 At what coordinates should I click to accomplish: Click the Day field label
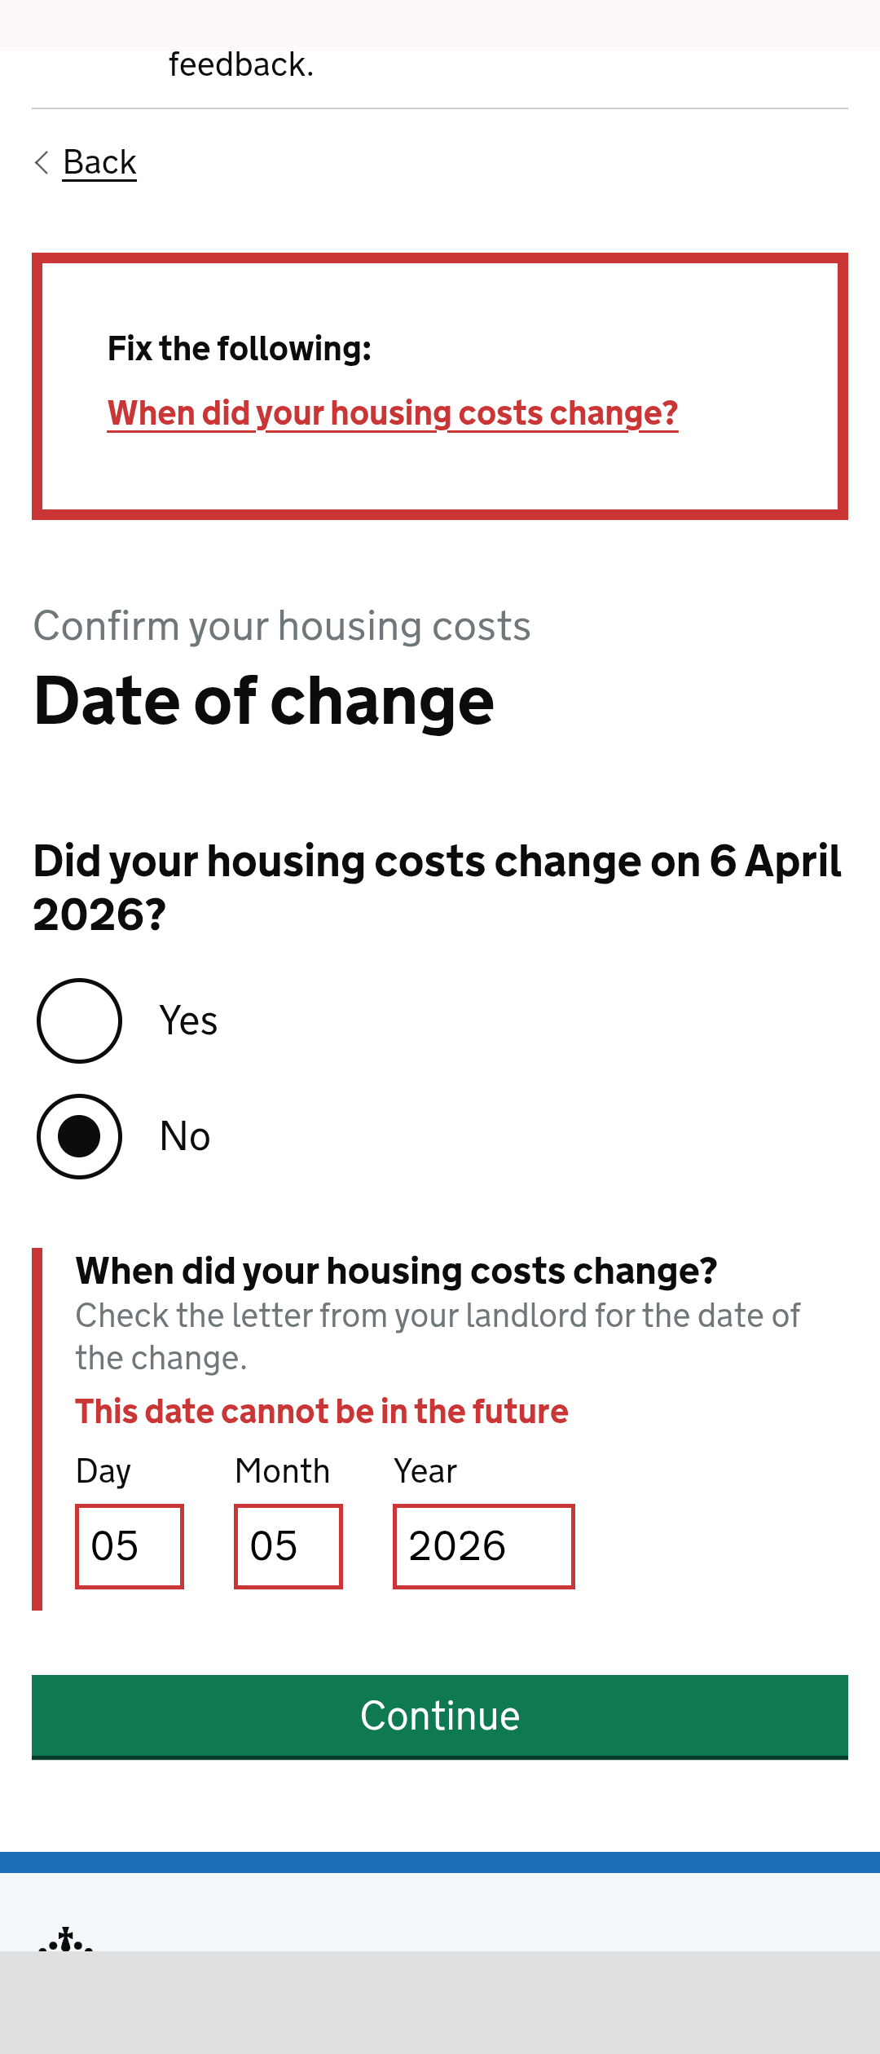(103, 1471)
